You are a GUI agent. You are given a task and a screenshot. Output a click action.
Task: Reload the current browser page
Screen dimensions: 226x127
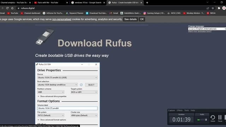tap(7, 8)
